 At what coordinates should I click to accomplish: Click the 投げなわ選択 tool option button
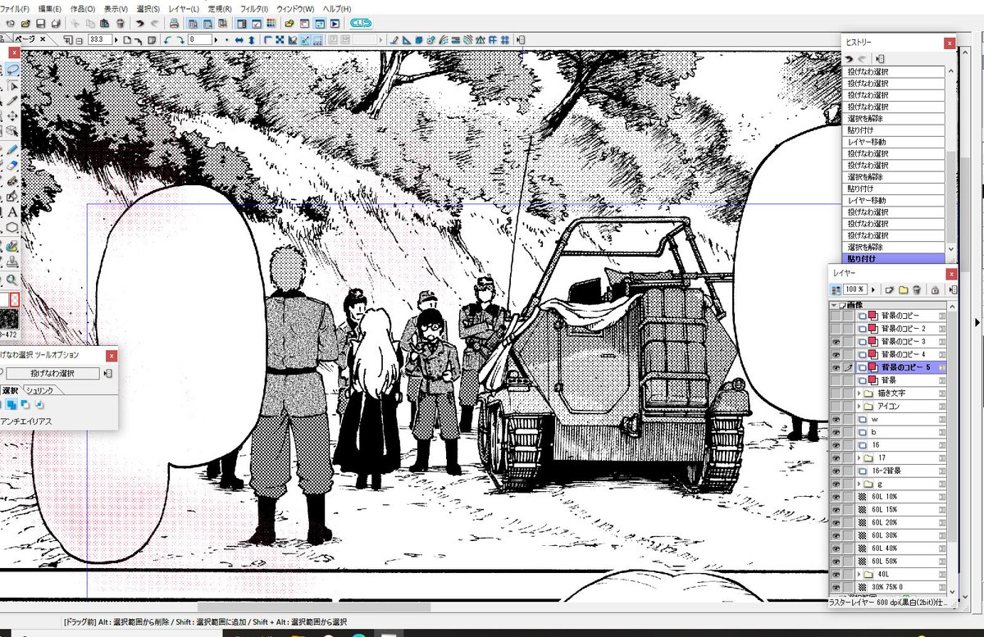(52, 373)
